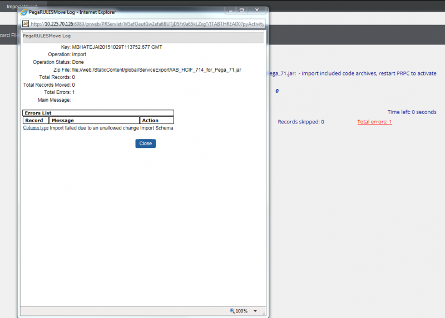This screenshot has width=445, height=318.
Task: Click the Record column header
Action: click(36, 120)
